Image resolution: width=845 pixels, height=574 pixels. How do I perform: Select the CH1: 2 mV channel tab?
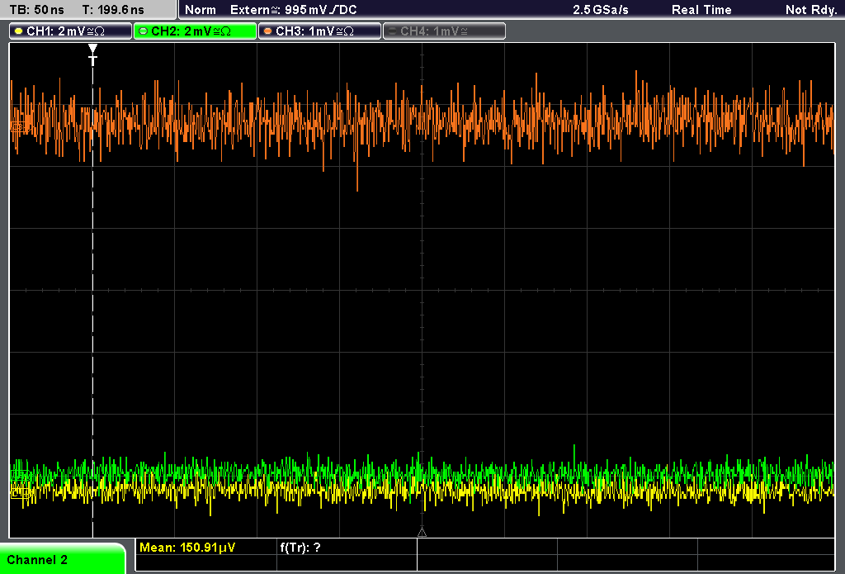[71, 31]
